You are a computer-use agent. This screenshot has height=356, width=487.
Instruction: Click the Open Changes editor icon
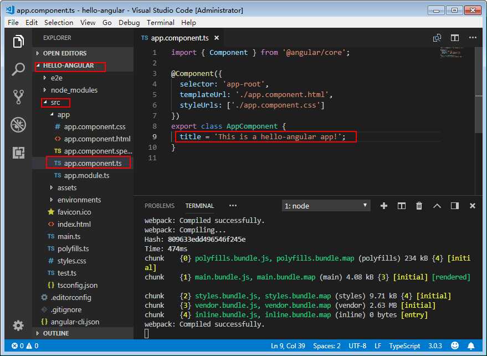tap(437, 38)
